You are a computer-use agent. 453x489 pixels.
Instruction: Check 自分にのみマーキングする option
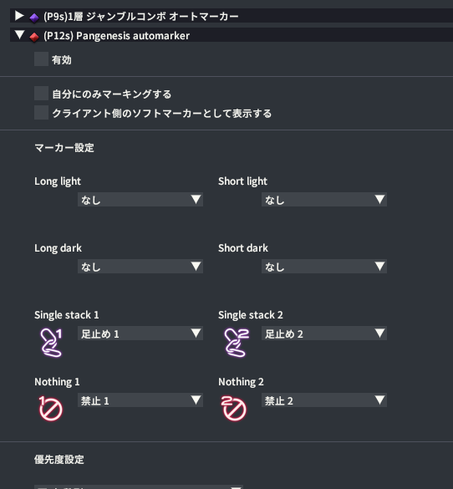(x=41, y=94)
